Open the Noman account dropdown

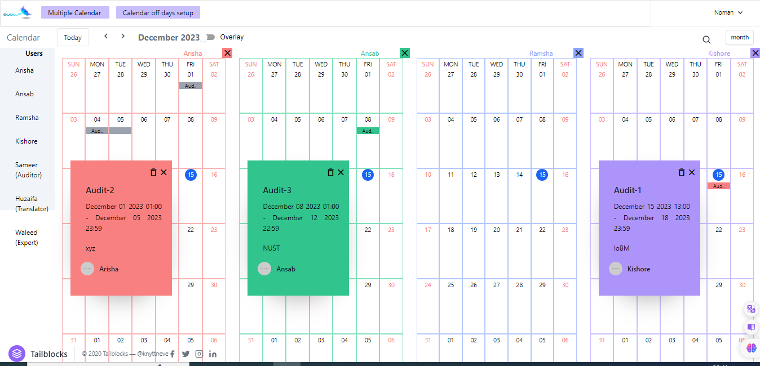coord(727,12)
